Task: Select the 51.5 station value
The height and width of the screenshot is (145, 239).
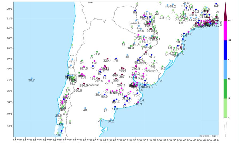Action: tap(115, 109)
